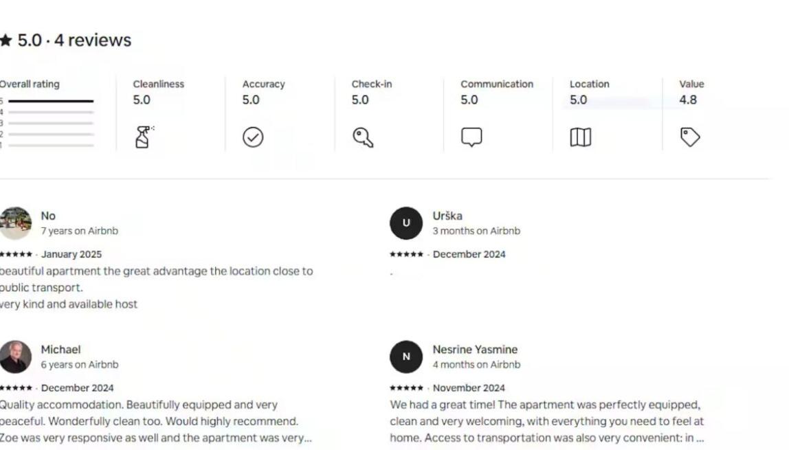Expand Nesrine Yasmine's truncated review
Screen dimensions: 789x450
[x=699, y=438]
